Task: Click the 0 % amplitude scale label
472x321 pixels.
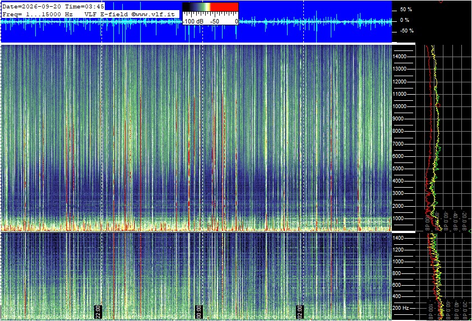Action: pos(405,20)
